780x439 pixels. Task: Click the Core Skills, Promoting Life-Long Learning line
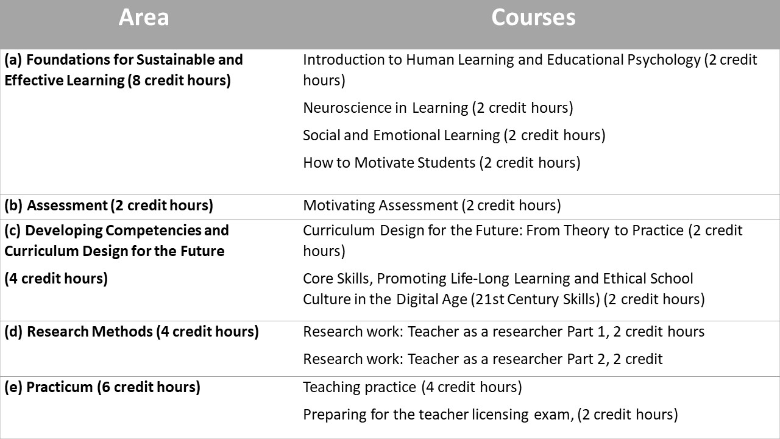(x=498, y=279)
